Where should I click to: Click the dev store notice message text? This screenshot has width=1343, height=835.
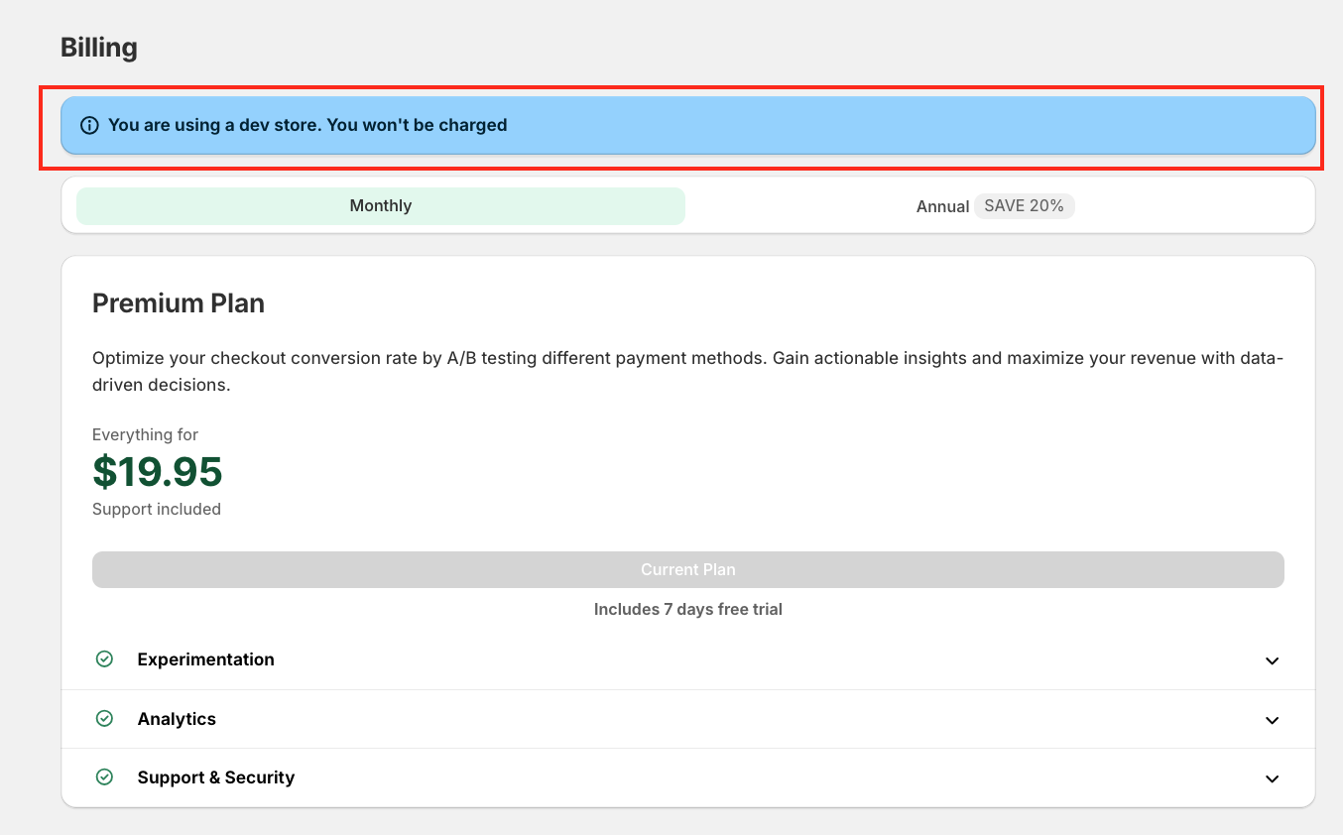(307, 126)
